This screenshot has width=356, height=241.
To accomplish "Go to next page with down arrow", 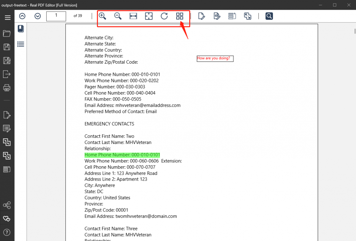I will [38, 16].
